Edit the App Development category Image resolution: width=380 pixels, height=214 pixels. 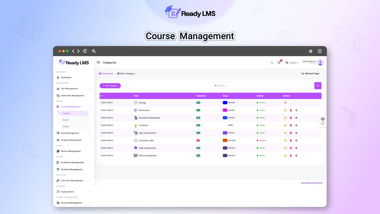pyautogui.click(x=285, y=133)
